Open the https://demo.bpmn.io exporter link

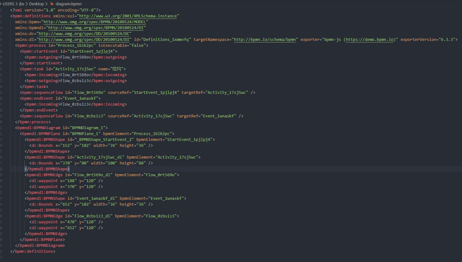[370, 40]
